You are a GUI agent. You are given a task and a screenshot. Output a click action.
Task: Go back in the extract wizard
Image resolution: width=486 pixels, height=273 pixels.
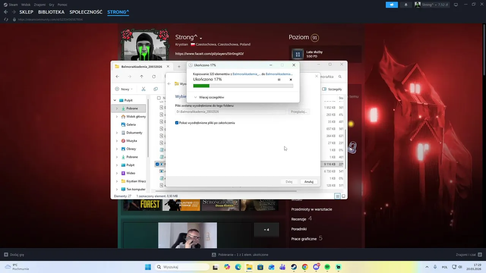click(169, 84)
